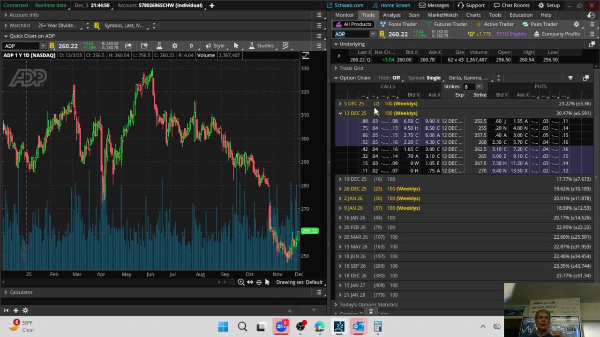The image size is (600, 337).
Task: Expand the 5 DEC 25 expiration row
Action: pyautogui.click(x=340, y=103)
